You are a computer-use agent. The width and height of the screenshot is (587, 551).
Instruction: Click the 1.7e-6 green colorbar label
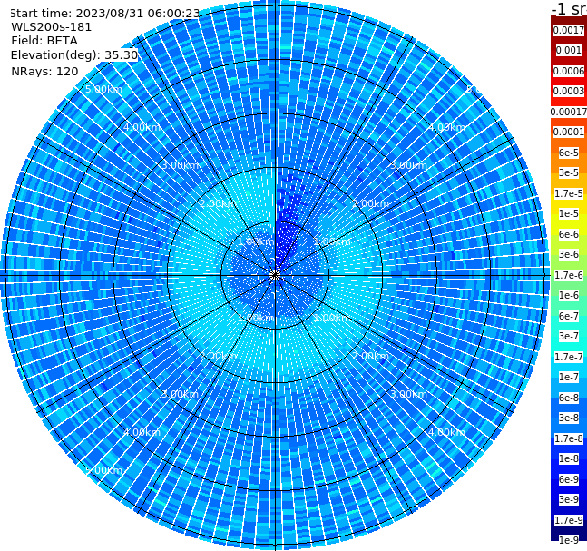pyautogui.click(x=569, y=275)
